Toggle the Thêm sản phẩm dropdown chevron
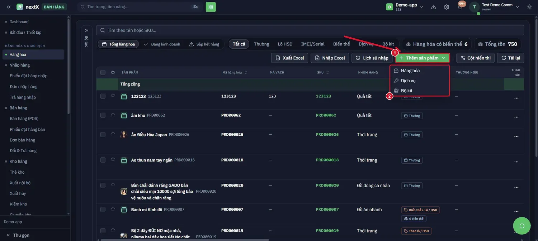538x241 pixels. click(444, 58)
